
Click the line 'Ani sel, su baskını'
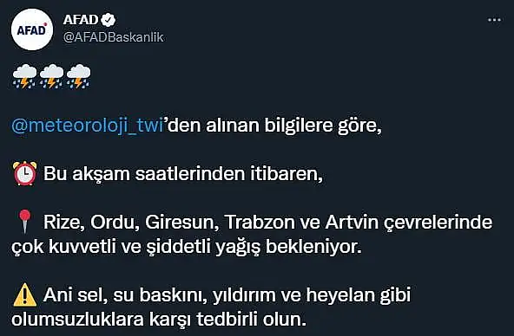point(227,295)
